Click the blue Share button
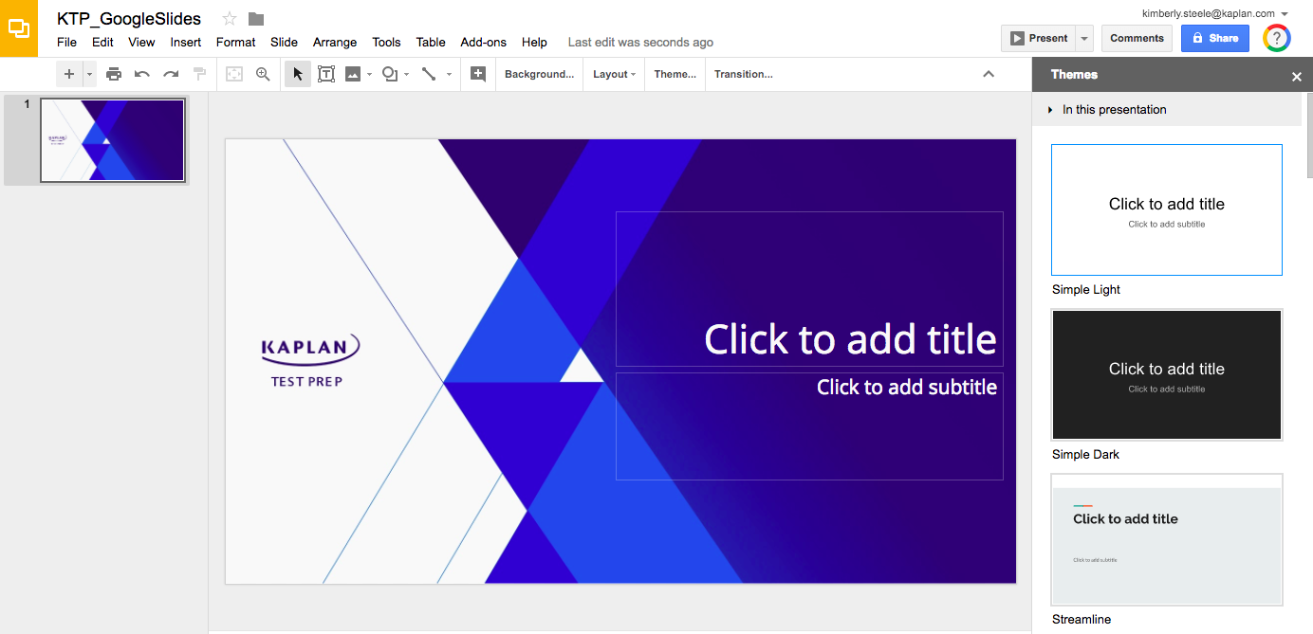 click(1214, 39)
